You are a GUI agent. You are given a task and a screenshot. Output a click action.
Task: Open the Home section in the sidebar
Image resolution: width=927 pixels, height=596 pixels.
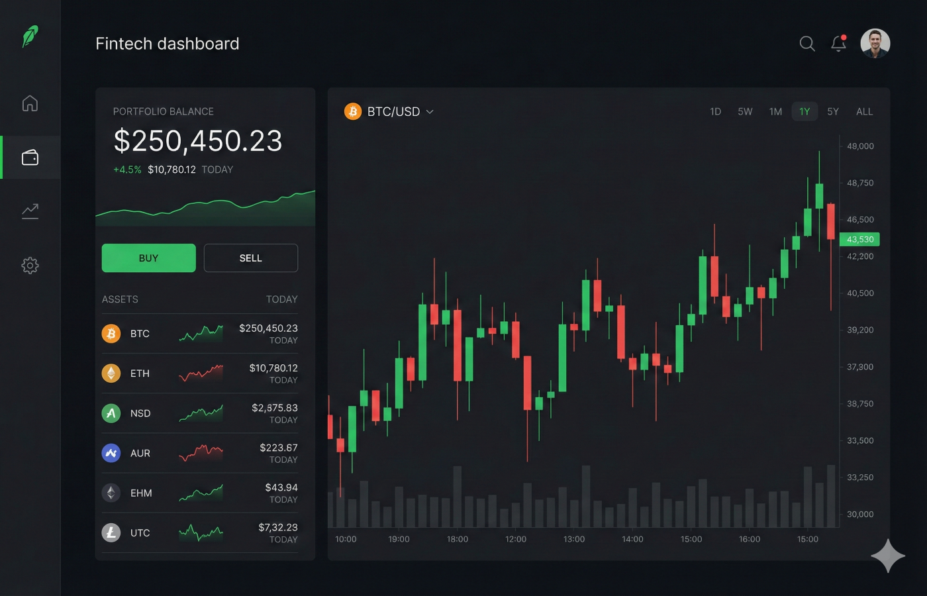click(x=30, y=103)
